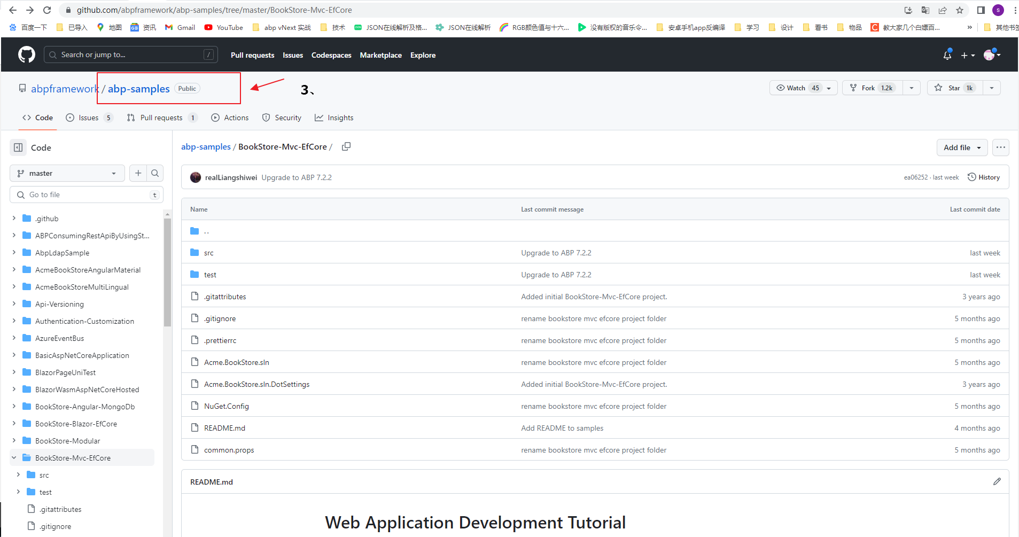The image size is (1019, 537).
Task: Open common.props file
Action: (229, 450)
